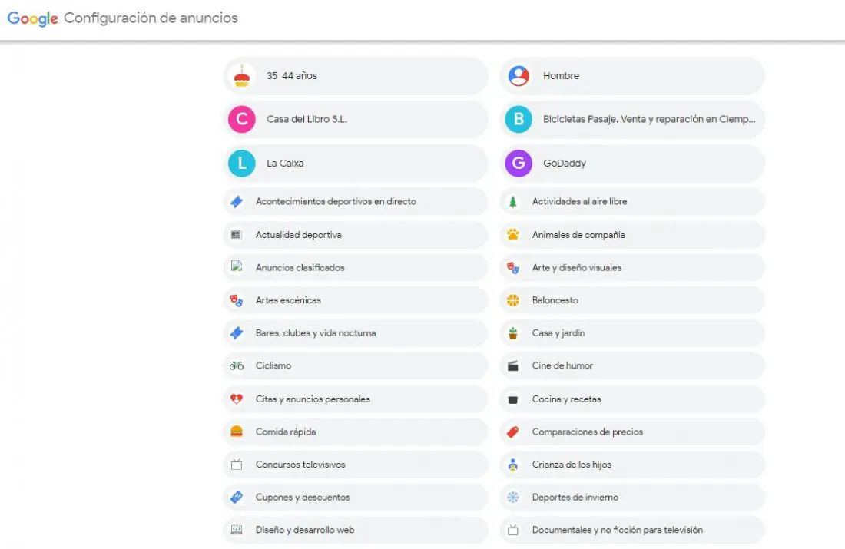
Task: Select the Cupones y descuentos category
Action: [356, 498]
